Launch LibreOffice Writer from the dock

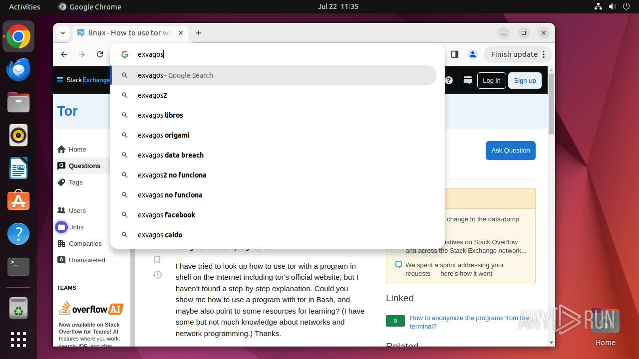[18, 168]
